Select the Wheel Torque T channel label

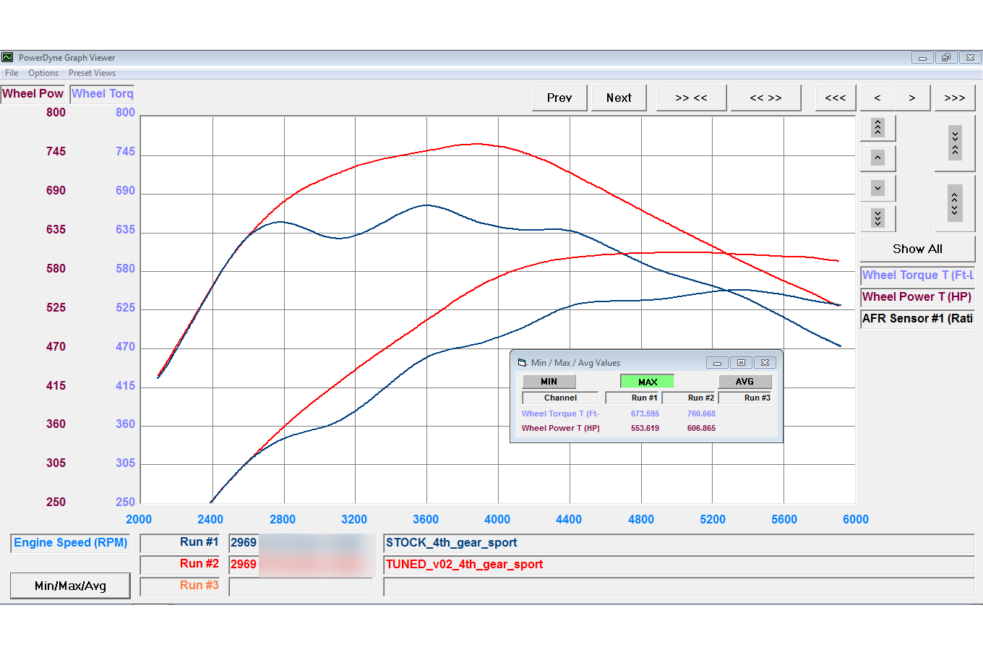917,275
